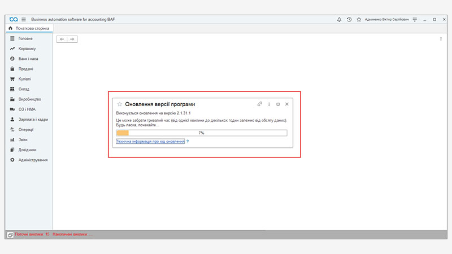The image size is (452, 254).
Task: Open the service settings menu icon
Action: pos(415,19)
